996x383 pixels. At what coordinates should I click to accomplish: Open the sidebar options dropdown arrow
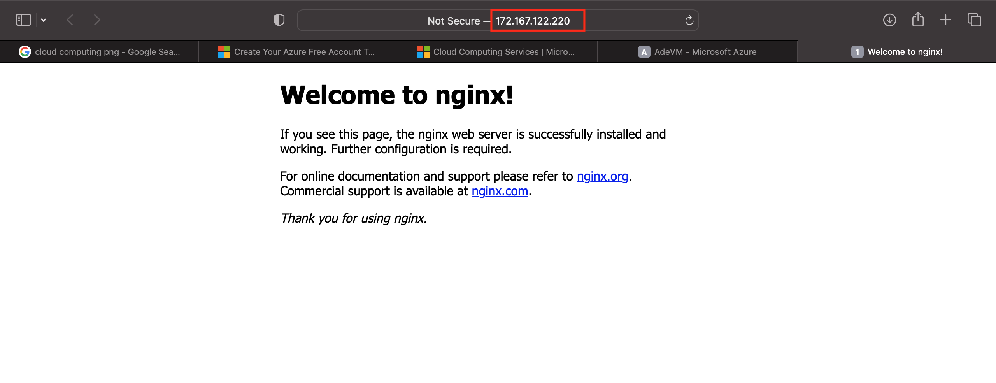44,20
